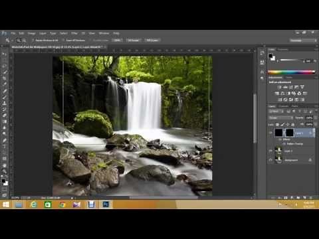Viewport: 319px width, 239px height.
Task: Click Lock transparent pixels icon
Action: [277, 125]
